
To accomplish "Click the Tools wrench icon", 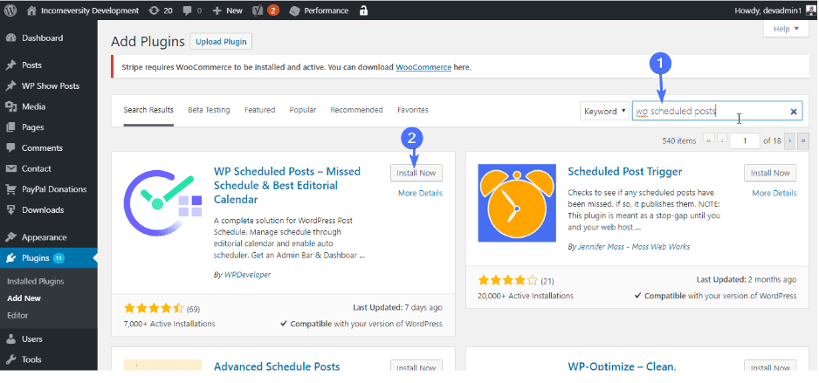I will click(11, 359).
